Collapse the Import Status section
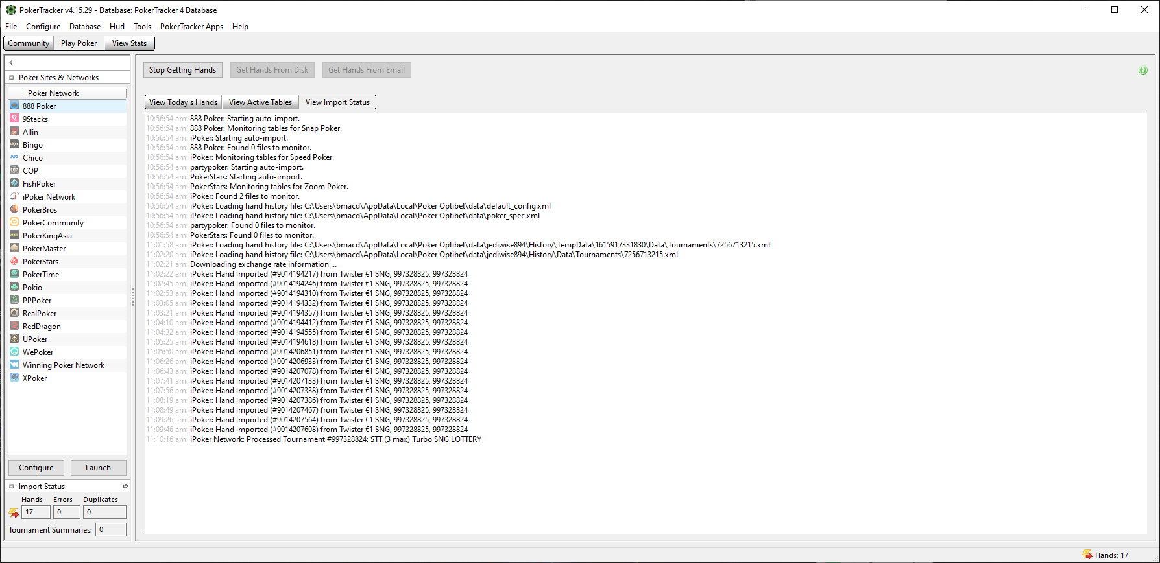 tap(11, 487)
